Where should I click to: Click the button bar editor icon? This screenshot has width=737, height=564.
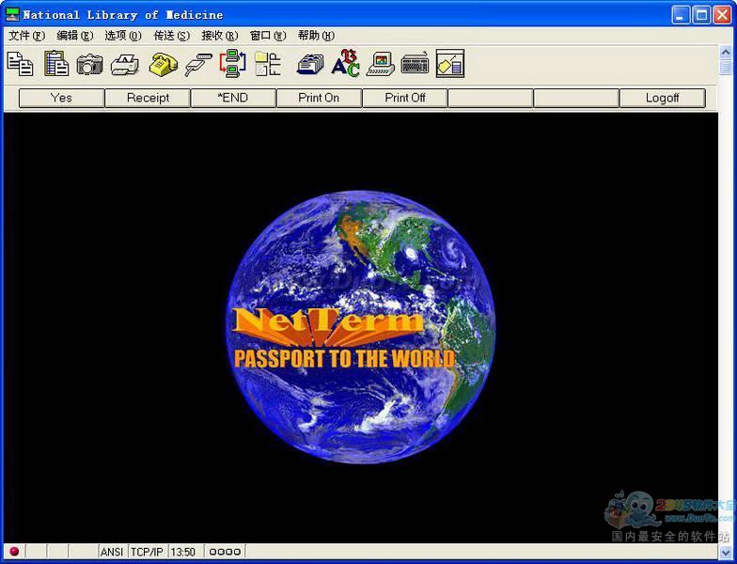449,64
